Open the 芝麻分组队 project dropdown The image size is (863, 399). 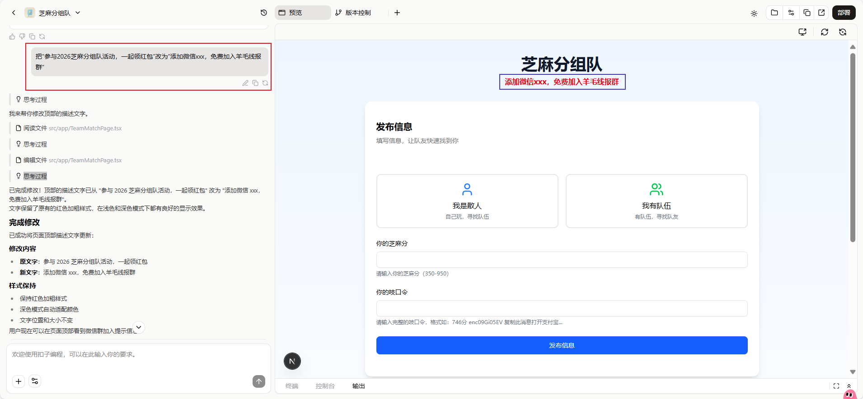click(78, 13)
